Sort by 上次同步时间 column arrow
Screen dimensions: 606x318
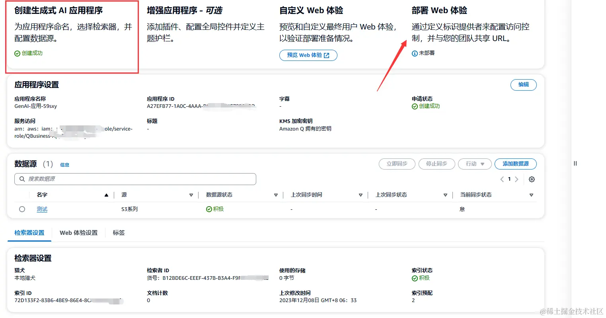tap(360, 195)
